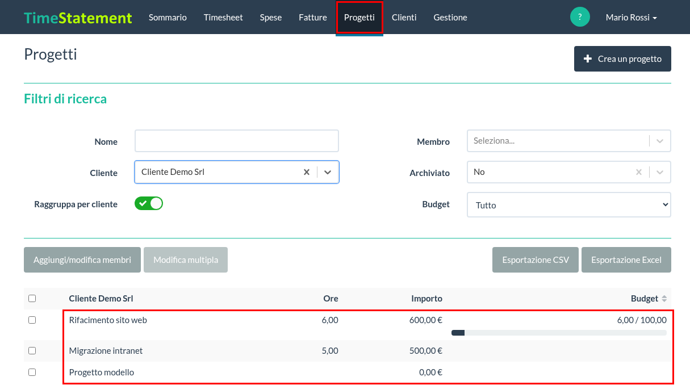Open the Mario Rossi user menu
The height and width of the screenshot is (385, 690).
pyautogui.click(x=631, y=18)
